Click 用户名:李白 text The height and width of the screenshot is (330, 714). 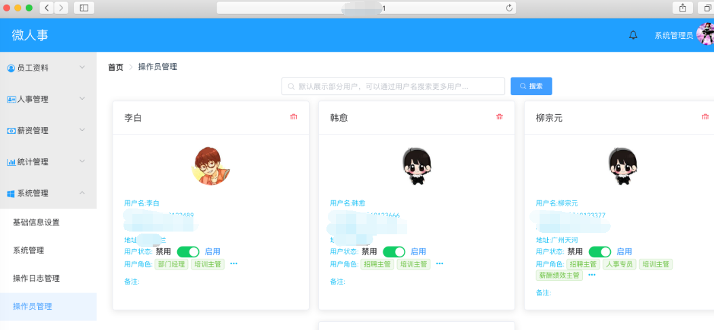(142, 203)
